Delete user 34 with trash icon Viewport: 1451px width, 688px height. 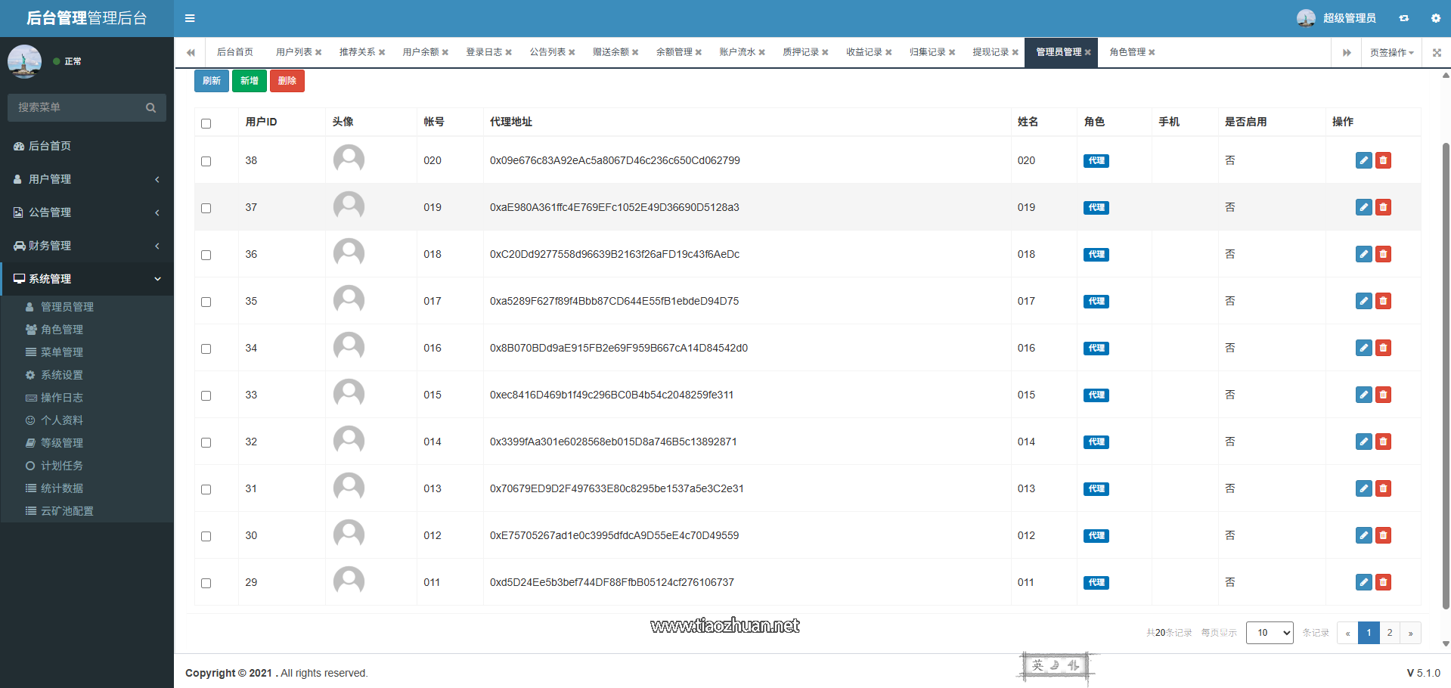click(1383, 348)
